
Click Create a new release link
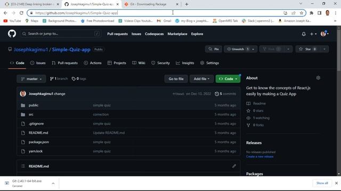[x=259, y=157]
